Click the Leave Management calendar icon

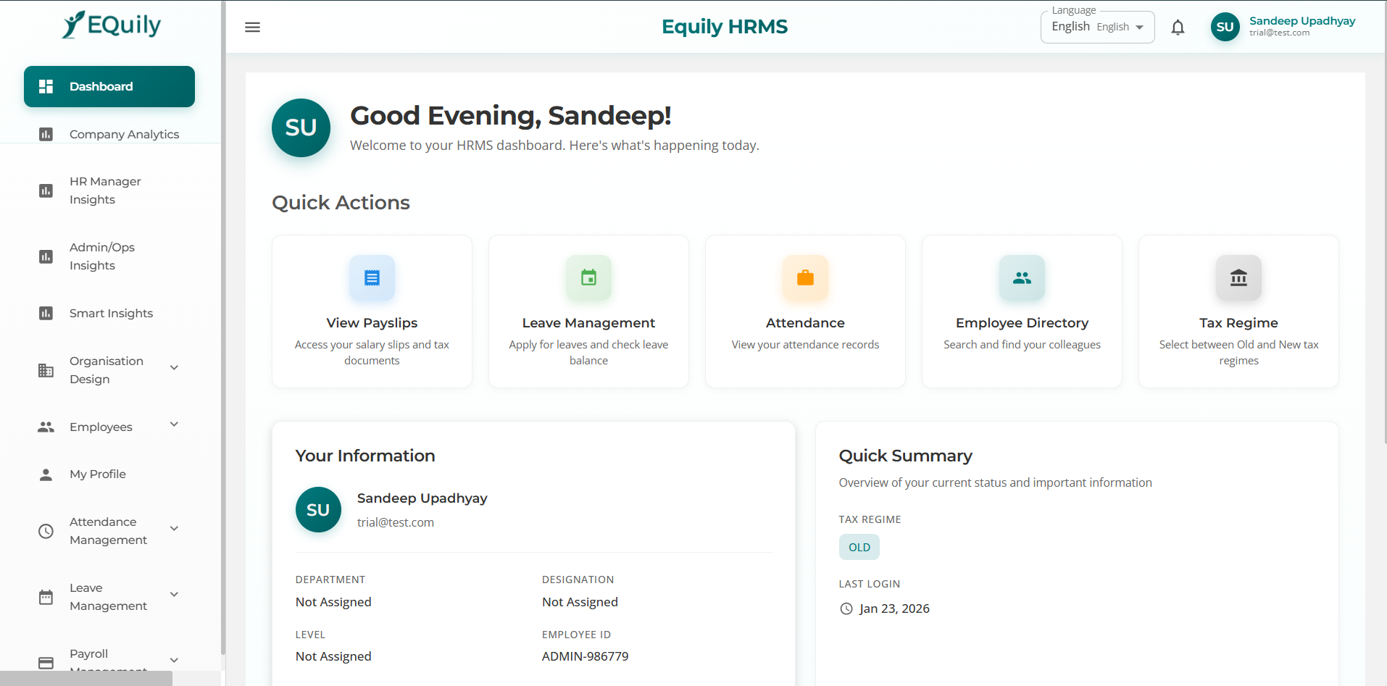click(588, 277)
